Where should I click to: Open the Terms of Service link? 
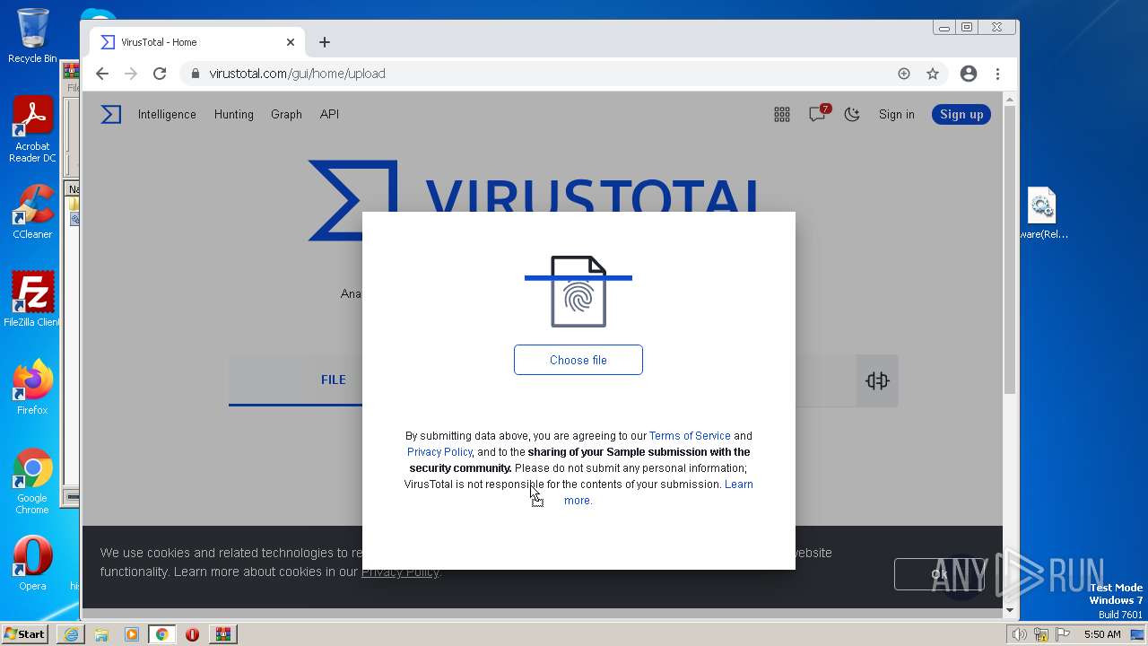(x=690, y=436)
